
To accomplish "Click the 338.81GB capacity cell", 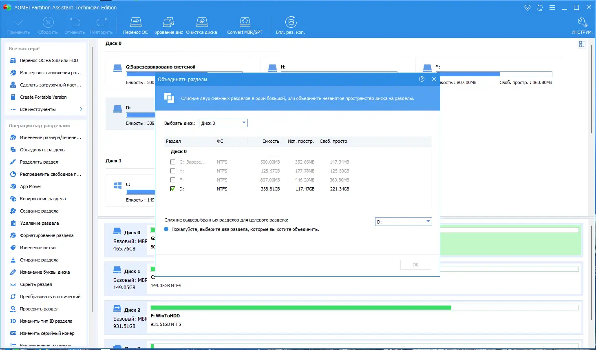I will point(270,189).
